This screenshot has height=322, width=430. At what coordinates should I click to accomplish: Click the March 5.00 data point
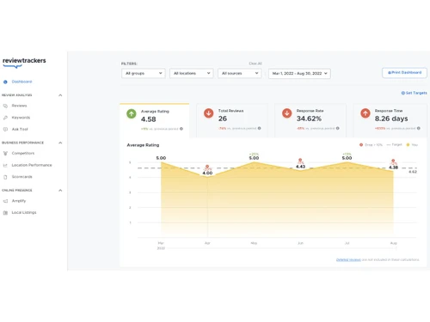point(161,162)
